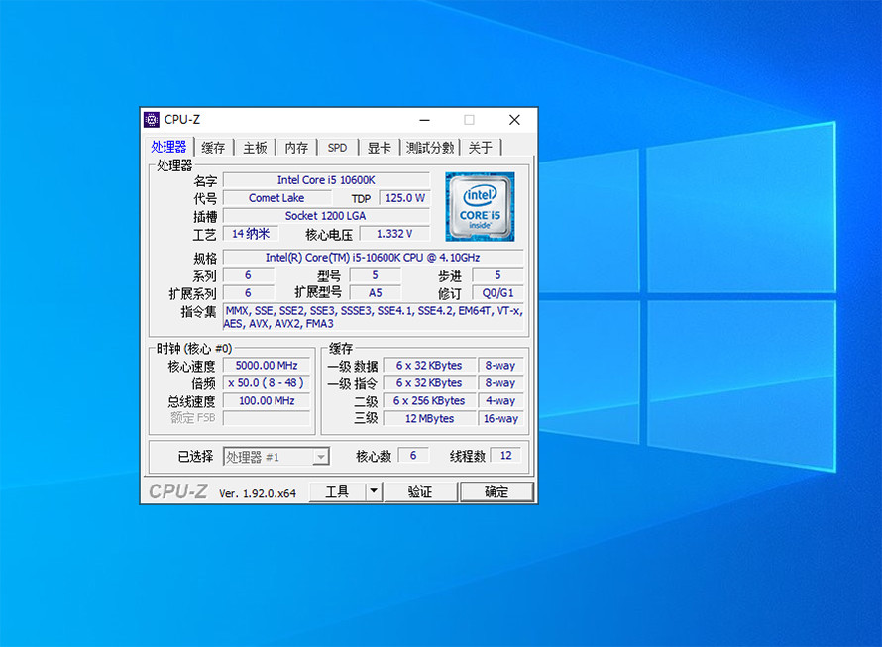Switch to the 显卡 tab
Screen dimensions: 882x647
click(380, 148)
